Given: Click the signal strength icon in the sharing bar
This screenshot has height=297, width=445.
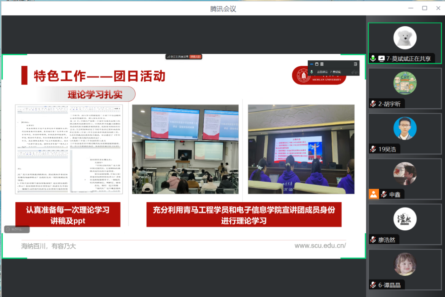Looking at the screenshot, I should pyautogui.click(x=168, y=56).
